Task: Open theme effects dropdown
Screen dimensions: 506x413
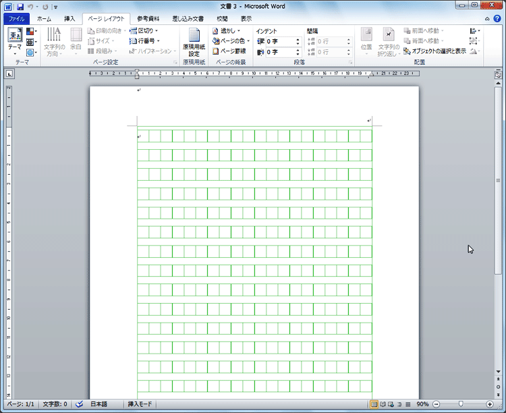Action: [31, 53]
